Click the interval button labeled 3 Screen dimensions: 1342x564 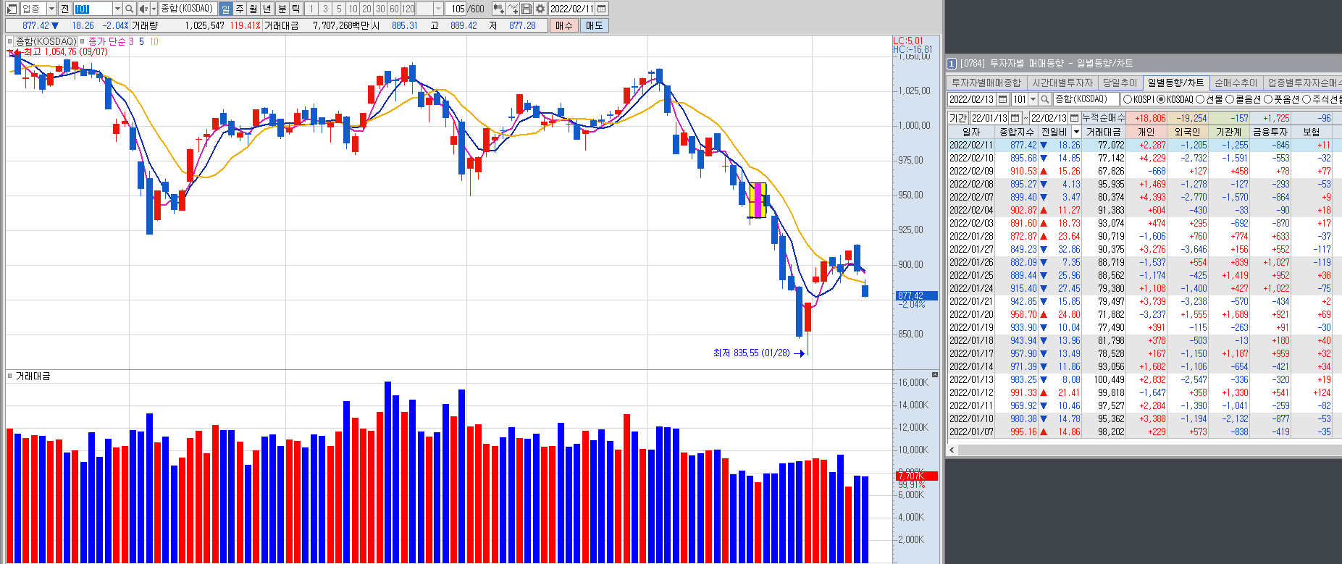click(x=325, y=9)
